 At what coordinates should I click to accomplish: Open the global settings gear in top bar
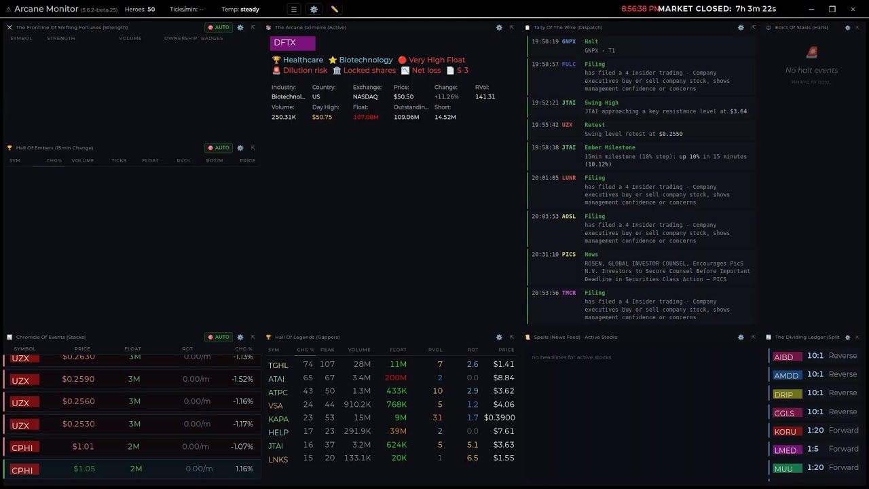tap(314, 10)
